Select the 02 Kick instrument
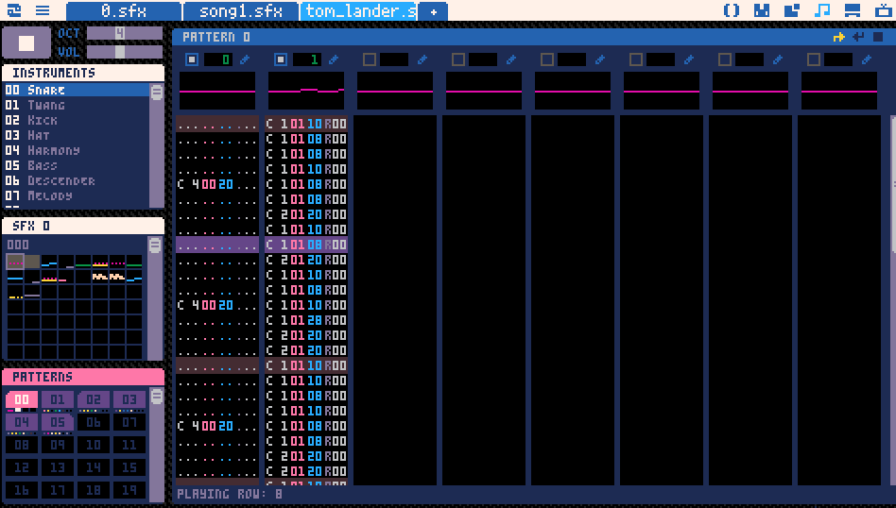Image resolution: width=896 pixels, height=508 pixels. click(77, 120)
